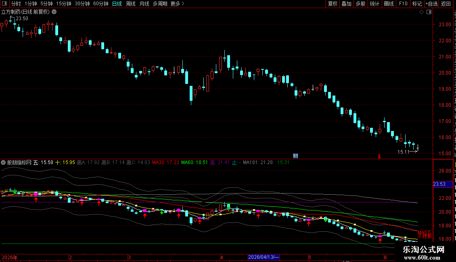Click the 返回 back button
Viewport: 456px width, 262px height.
446,4
